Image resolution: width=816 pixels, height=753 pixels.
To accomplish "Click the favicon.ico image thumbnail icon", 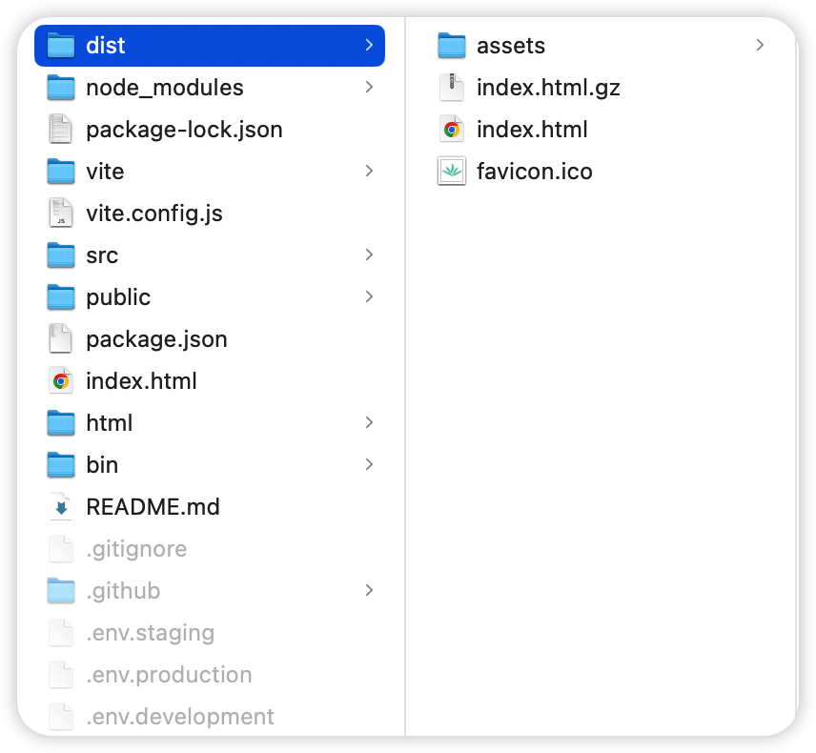I will [x=452, y=172].
